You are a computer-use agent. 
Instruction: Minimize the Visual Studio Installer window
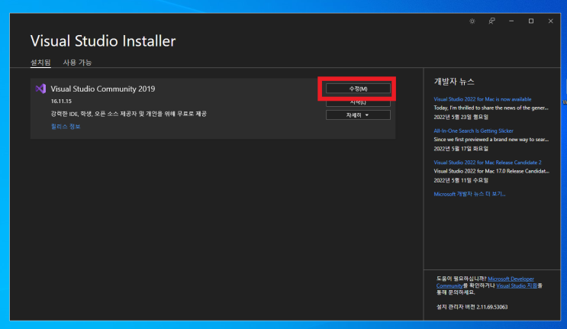[x=511, y=21]
